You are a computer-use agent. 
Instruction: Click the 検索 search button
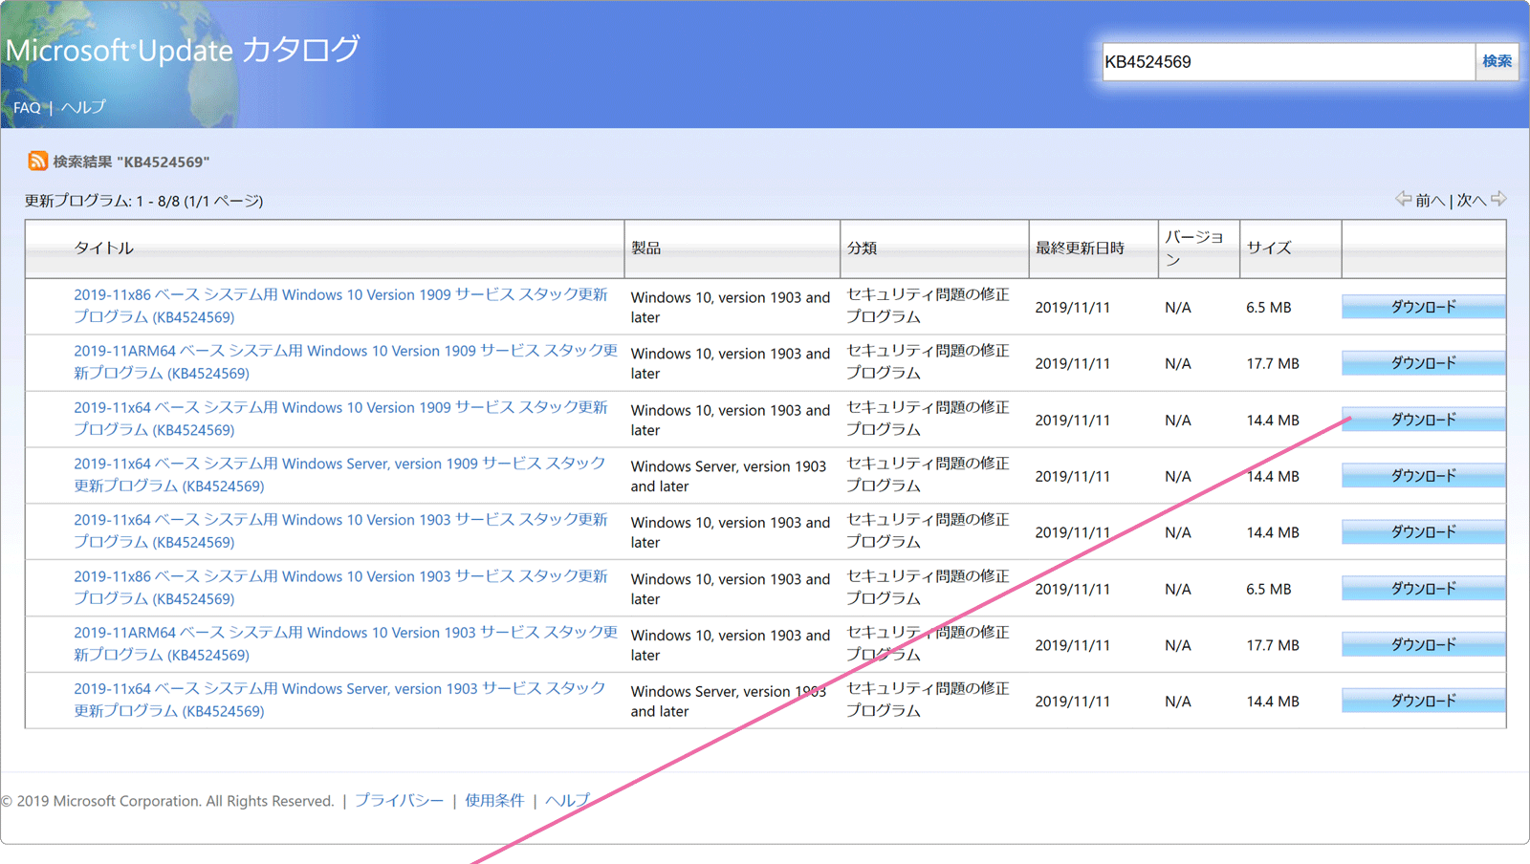click(1497, 62)
